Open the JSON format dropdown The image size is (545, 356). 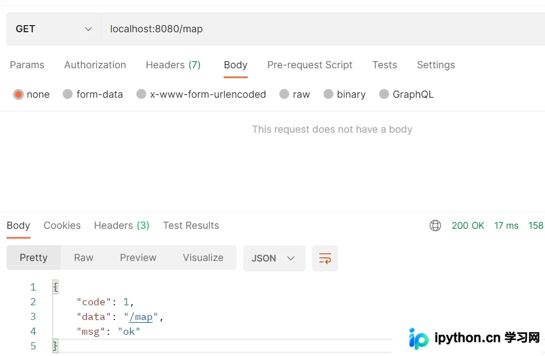(x=274, y=258)
